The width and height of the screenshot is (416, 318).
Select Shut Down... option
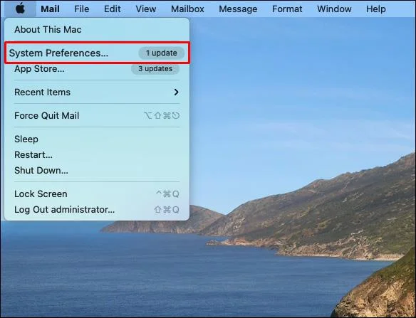(97, 170)
